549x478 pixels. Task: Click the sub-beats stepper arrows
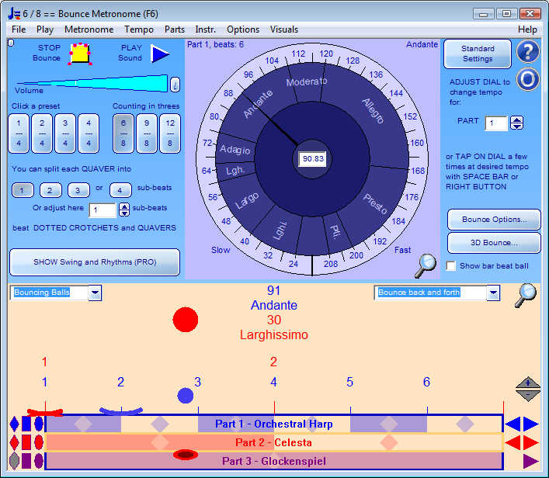click(x=124, y=210)
